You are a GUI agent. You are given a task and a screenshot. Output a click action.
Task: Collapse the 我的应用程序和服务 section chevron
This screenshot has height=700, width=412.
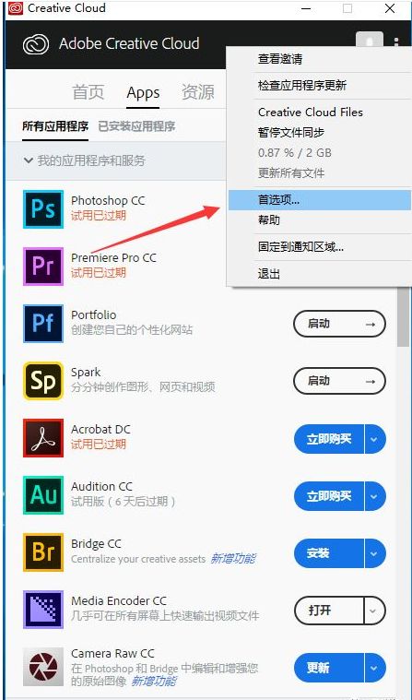tap(29, 160)
